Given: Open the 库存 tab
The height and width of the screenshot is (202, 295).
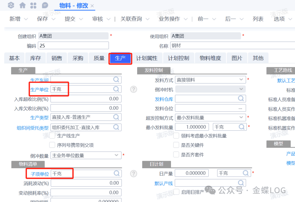Looking at the screenshot, I should 36,58.
